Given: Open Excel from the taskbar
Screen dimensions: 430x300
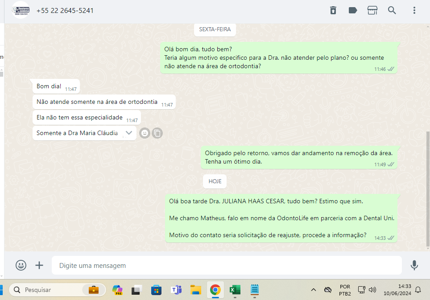Looking at the screenshot, I should (235, 290).
